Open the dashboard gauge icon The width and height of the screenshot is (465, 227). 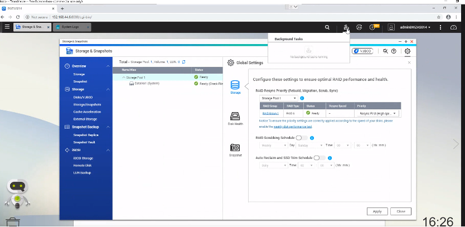click(x=453, y=27)
